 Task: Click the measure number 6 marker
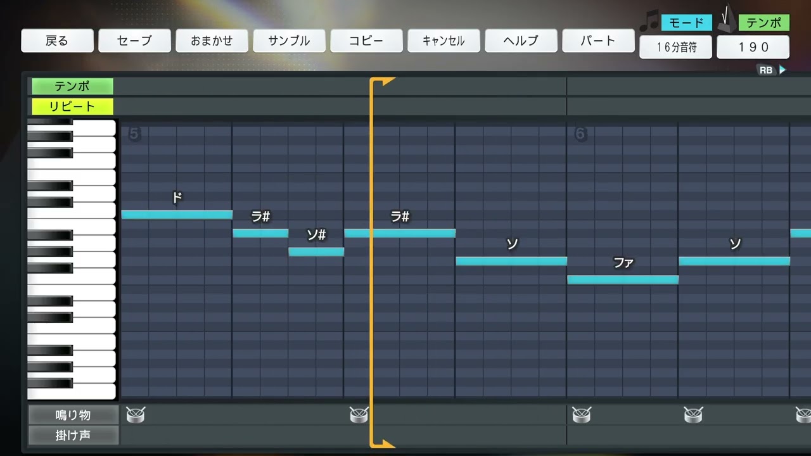[x=580, y=134]
